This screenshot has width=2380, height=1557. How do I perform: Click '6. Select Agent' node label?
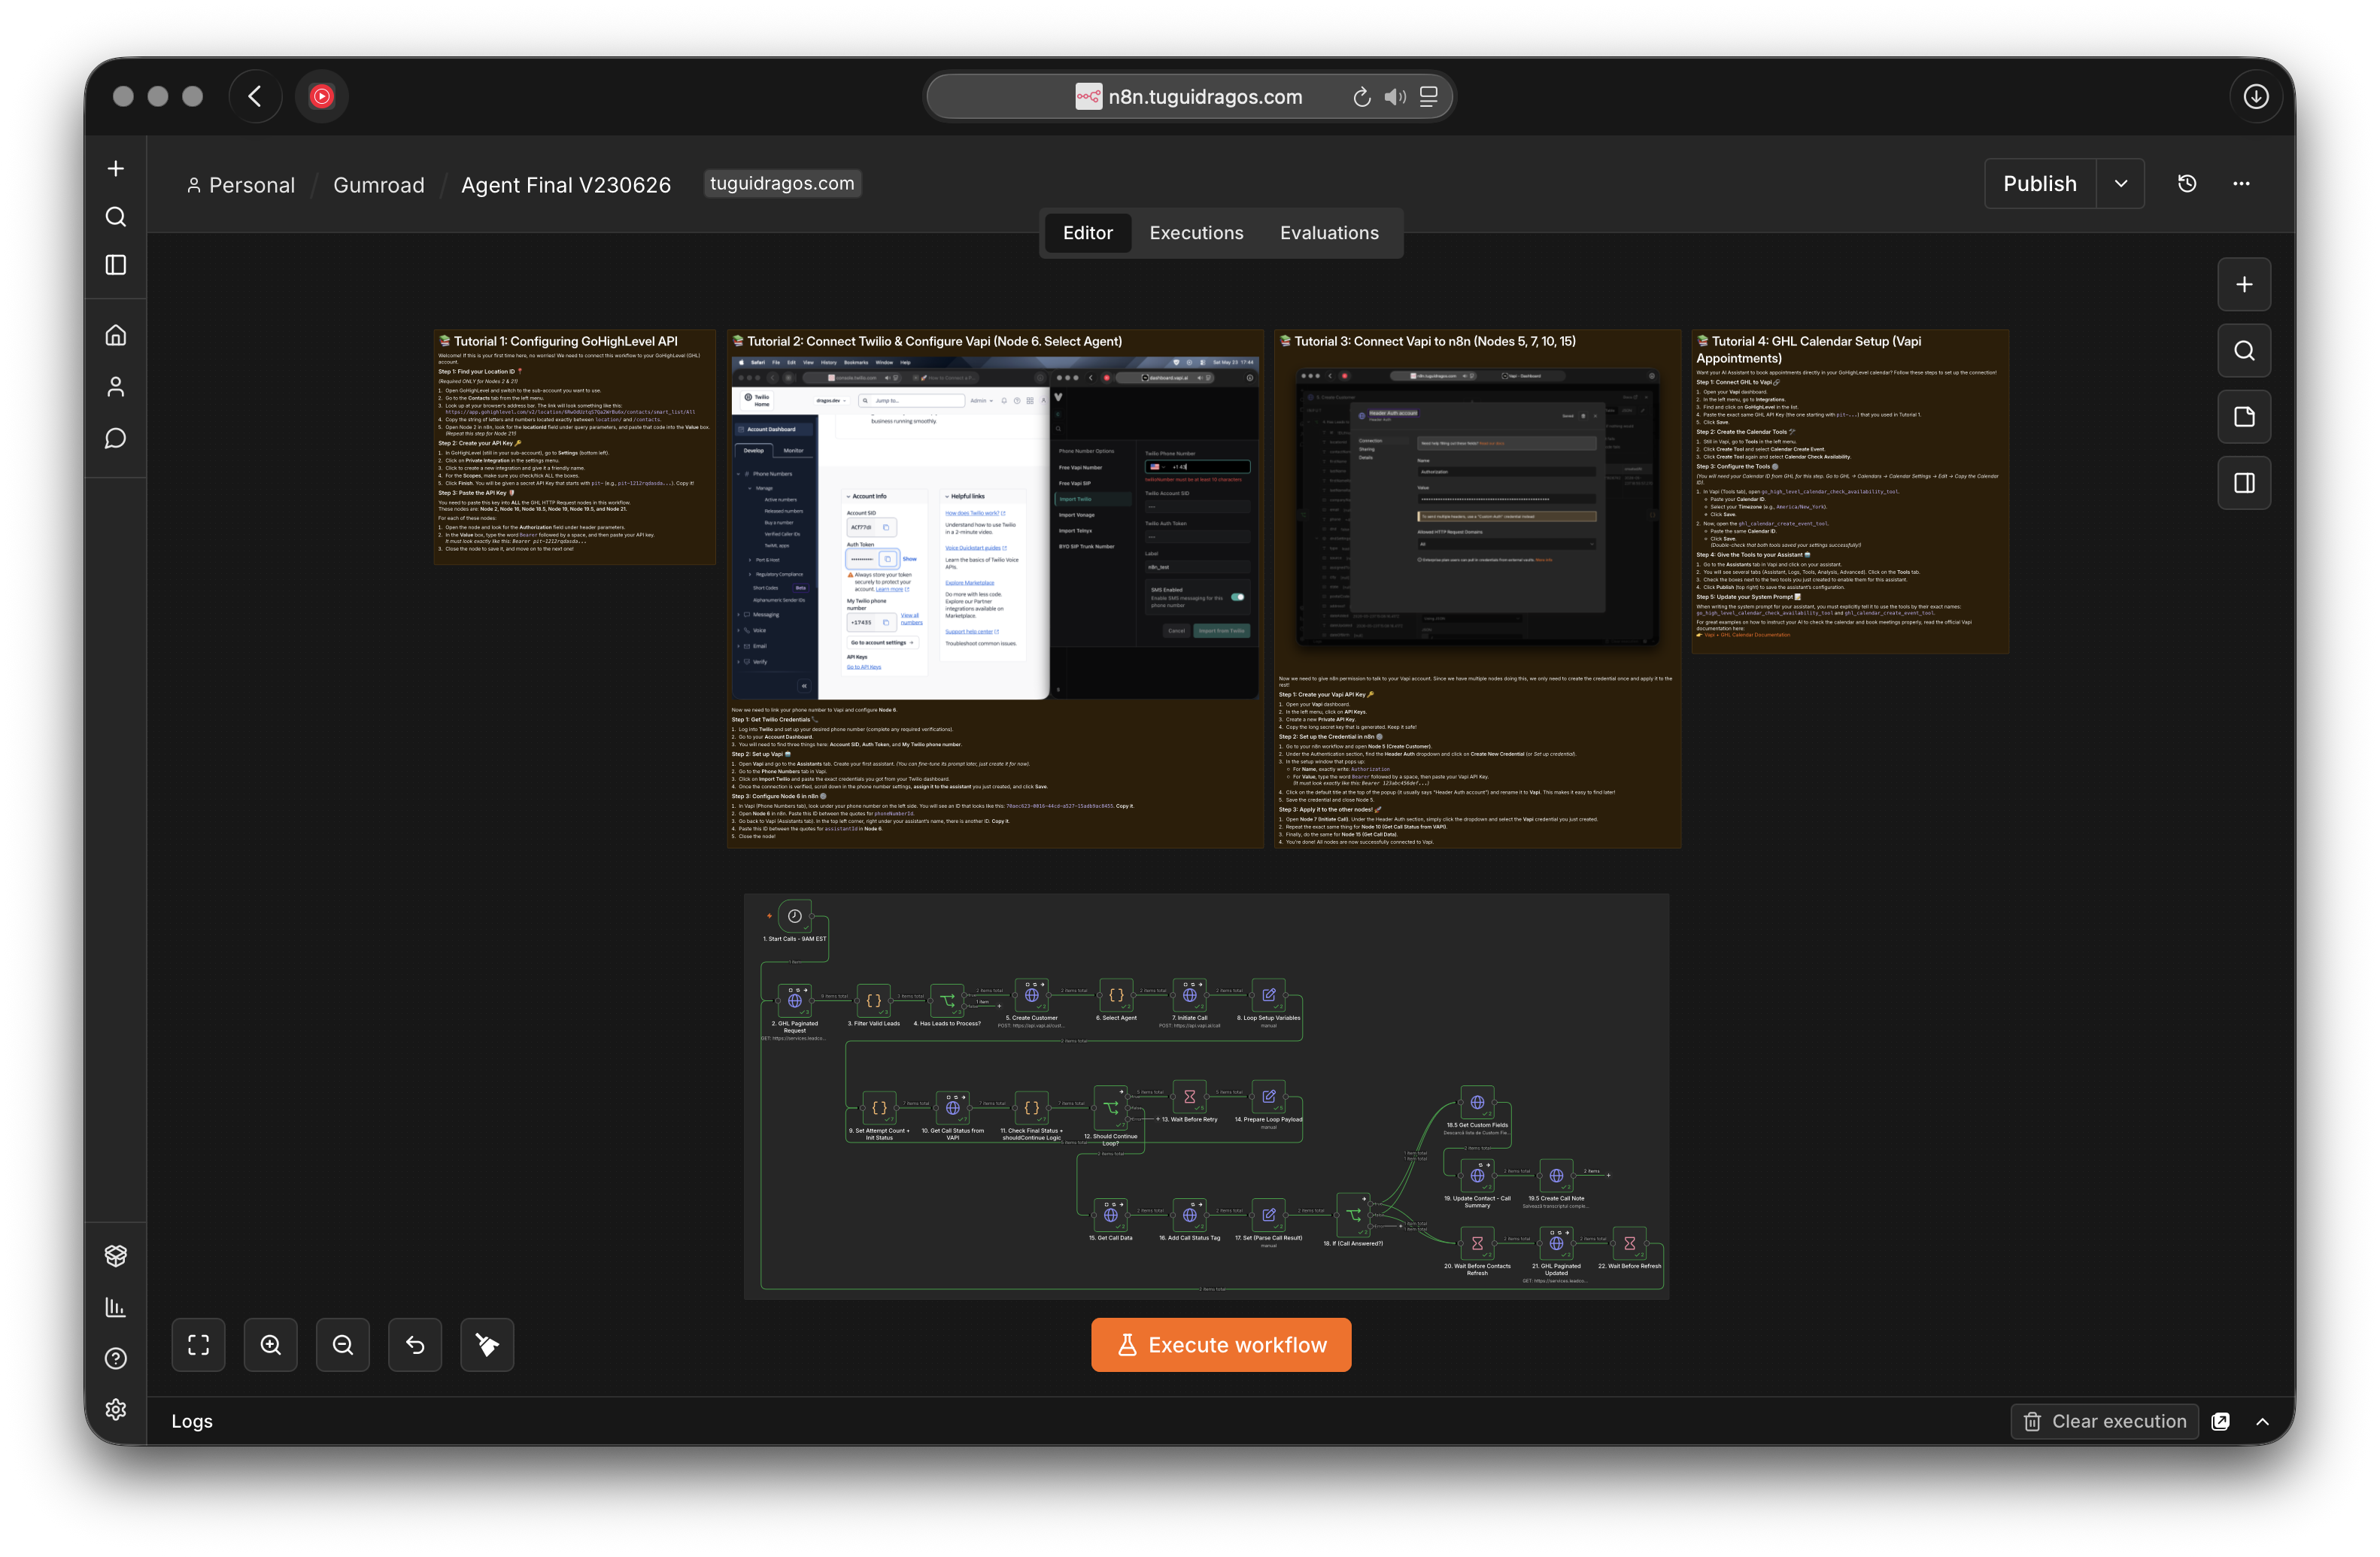point(1116,1018)
